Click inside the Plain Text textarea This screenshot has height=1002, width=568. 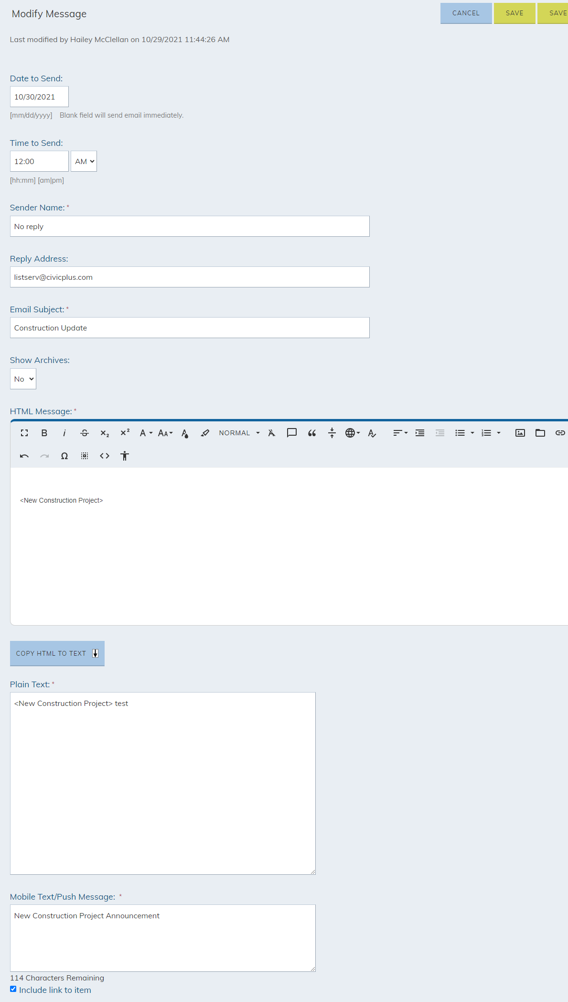[163, 783]
